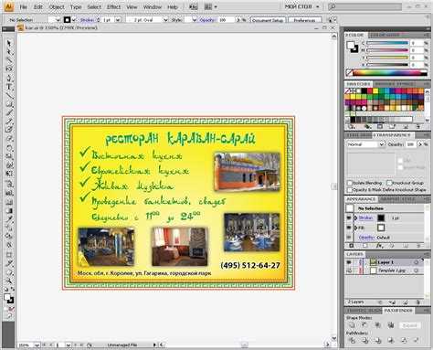Enable Opacity & Mask Define Knockout Shape
This screenshot has width=433, height=350.
pos(350,190)
